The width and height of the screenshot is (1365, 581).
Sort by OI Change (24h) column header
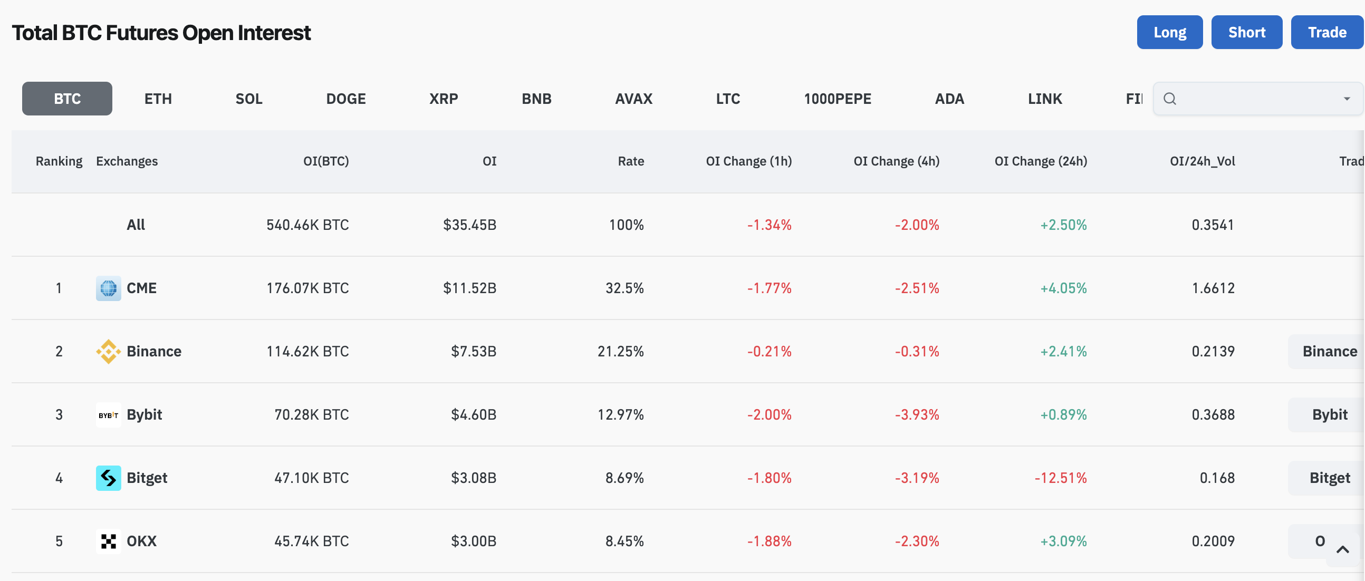click(x=1040, y=161)
